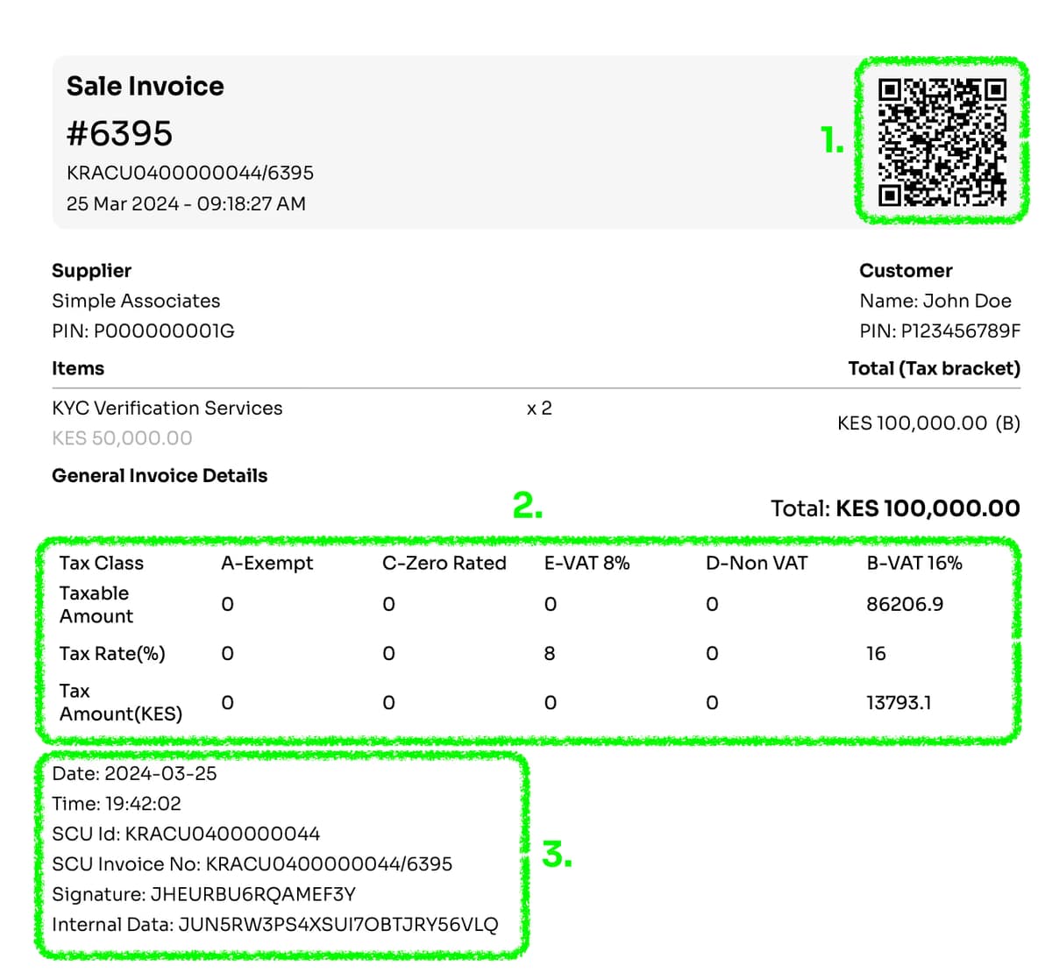
Task: Select the KYC Verification Services line item
Action: (167, 408)
